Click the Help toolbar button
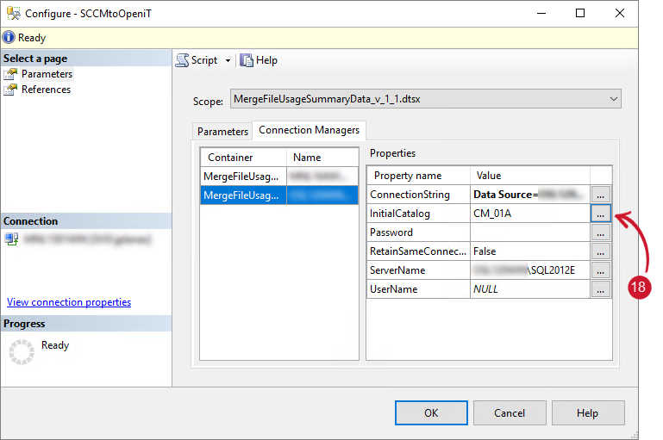663x440 pixels. click(259, 60)
